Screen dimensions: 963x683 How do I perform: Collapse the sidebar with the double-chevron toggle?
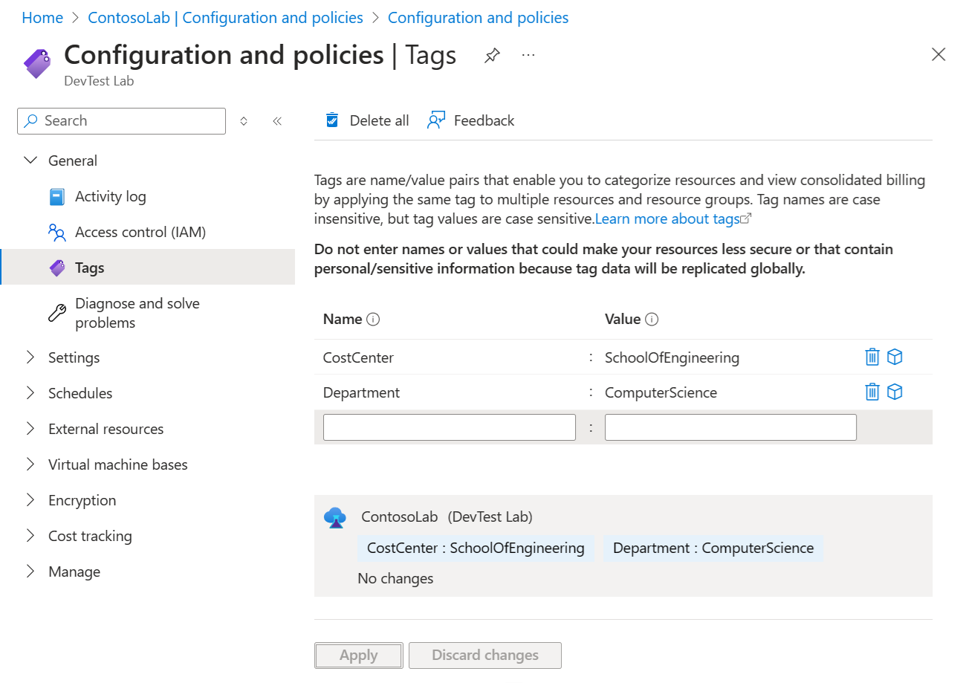(277, 120)
